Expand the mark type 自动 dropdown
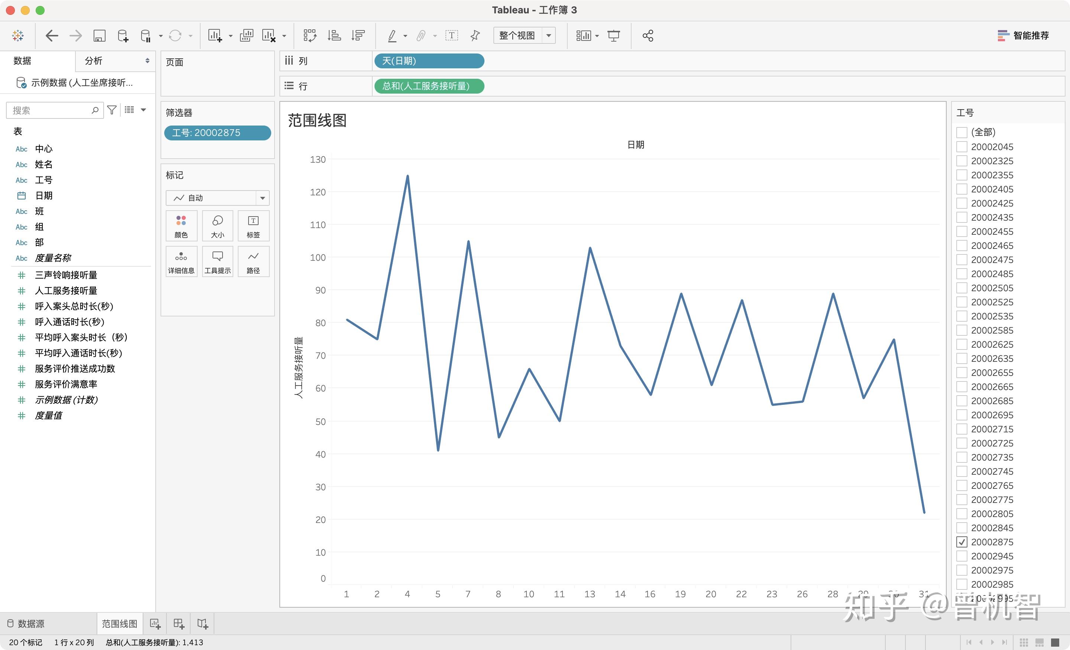The height and width of the screenshot is (650, 1070). click(262, 198)
